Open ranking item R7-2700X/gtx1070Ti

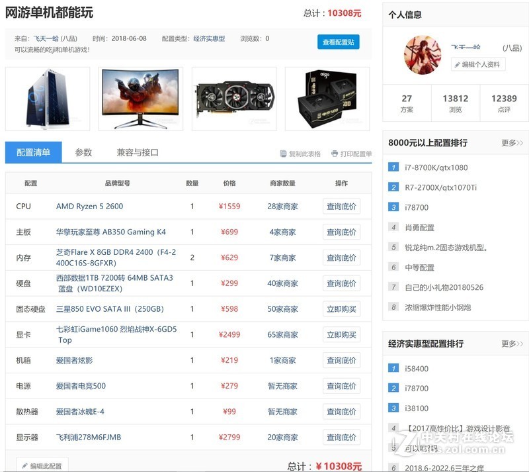441,187
